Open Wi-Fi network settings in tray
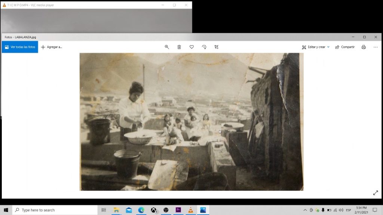The width and height of the screenshot is (383, 215). pos(335,210)
